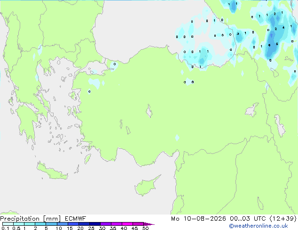Select the 20–25 mm legend swatch

pos(84,224)
